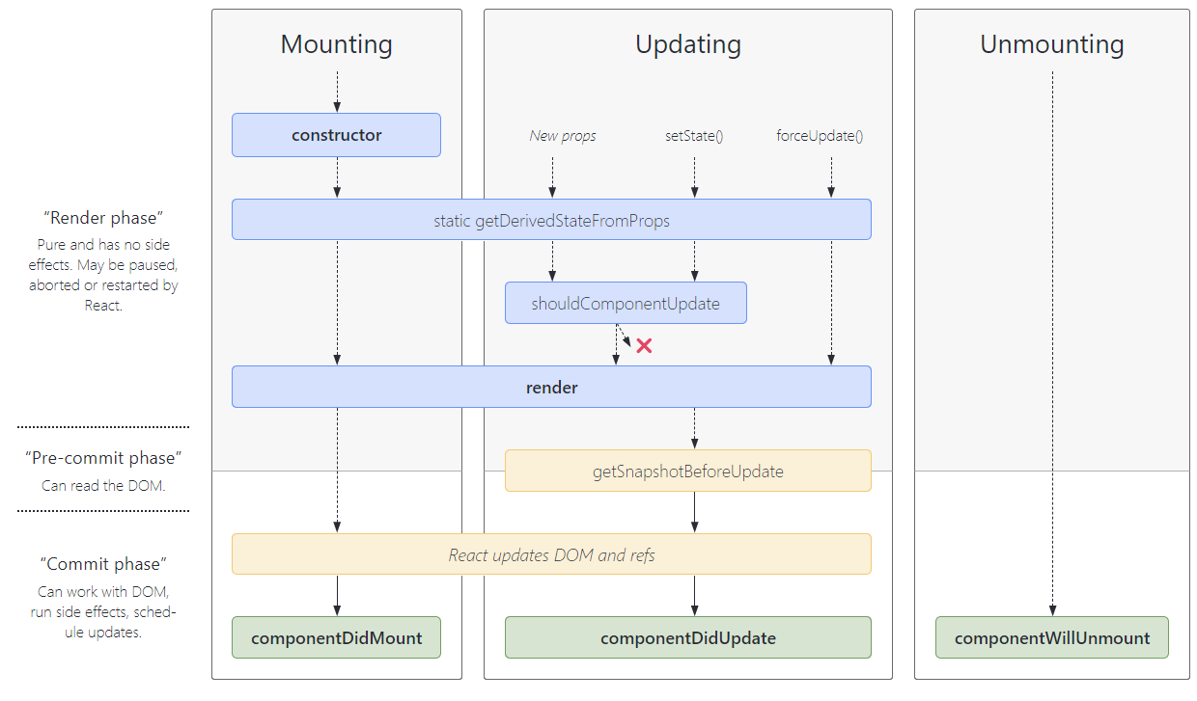Select the React updates DOM and refs bar
Viewport: 1197px width, 701px height.
tap(551, 554)
